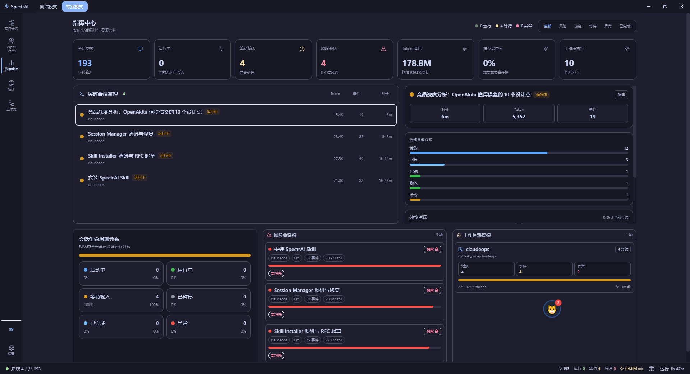Click the trend icon beside 132.0K tokens
Viewport: 690px width, 374px height.
click(460, 287)
